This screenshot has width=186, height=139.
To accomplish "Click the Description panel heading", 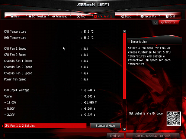I will pos(139,42).
